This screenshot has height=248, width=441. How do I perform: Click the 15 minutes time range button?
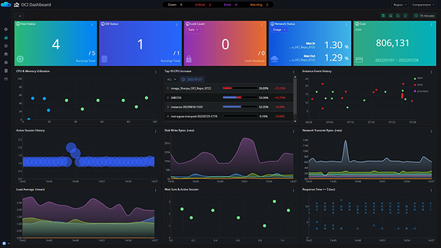(x=424, y=16)
